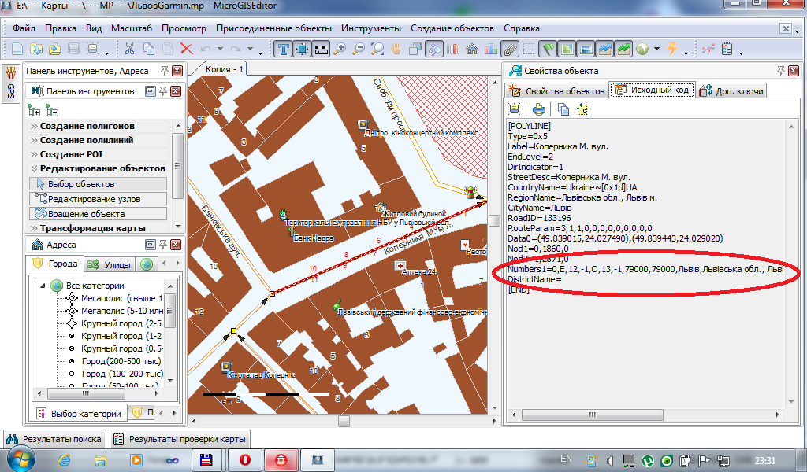Click the lightning bolt toolbar icon
The image size is (807, 472).
coord(672,49)
